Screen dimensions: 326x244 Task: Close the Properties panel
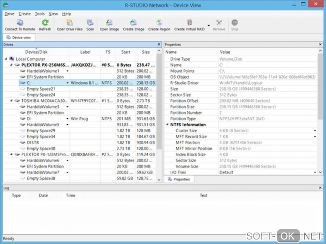coord(320,44)
